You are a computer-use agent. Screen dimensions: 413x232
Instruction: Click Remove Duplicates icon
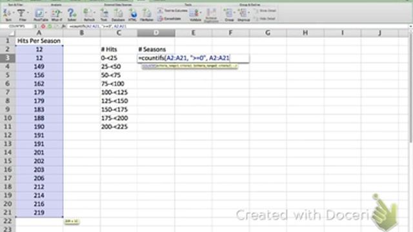click(x=211, y=13)
